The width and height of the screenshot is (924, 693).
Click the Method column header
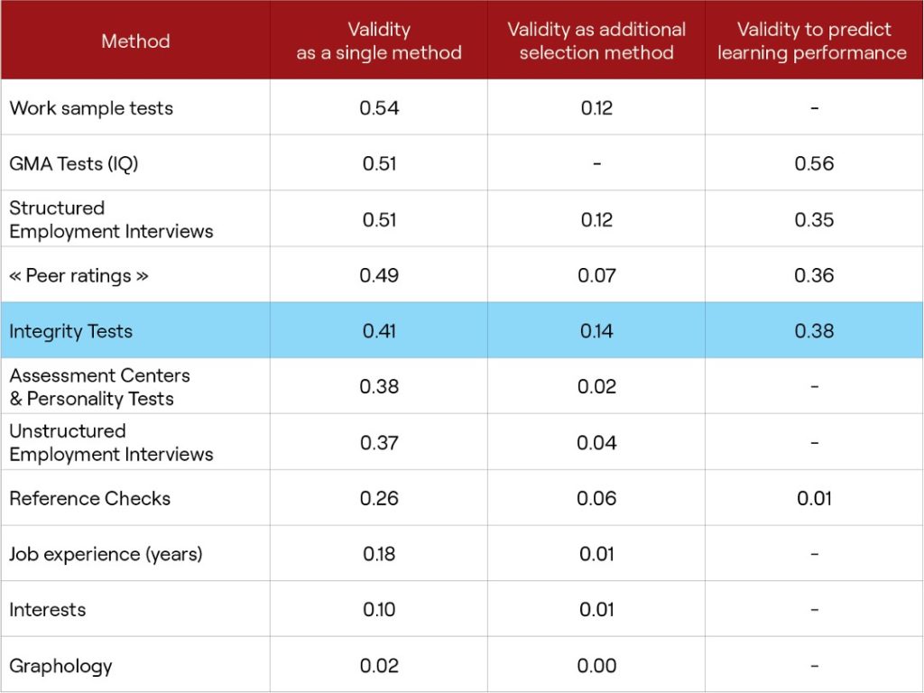tap(135, 41)
